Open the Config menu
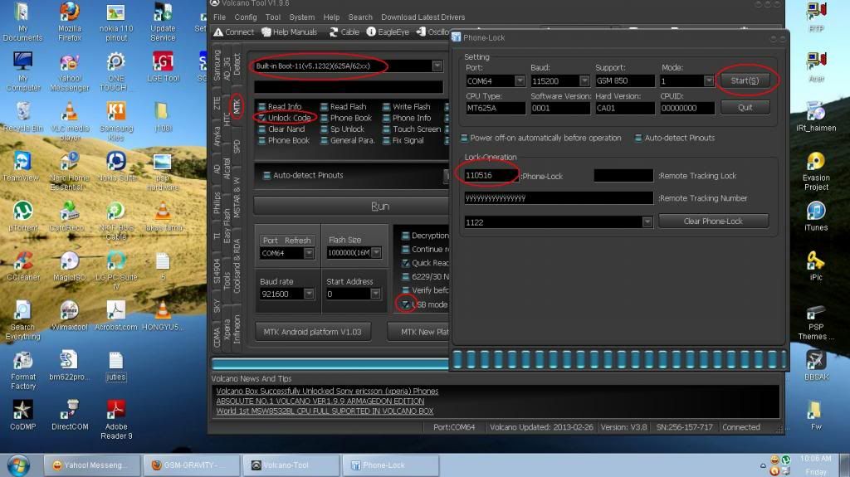Screen dimensions: 850x477 [245, 17]
